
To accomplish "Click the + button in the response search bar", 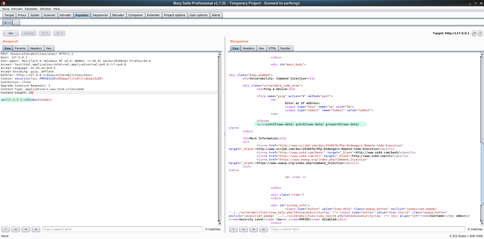I will (x=253, y=229).
